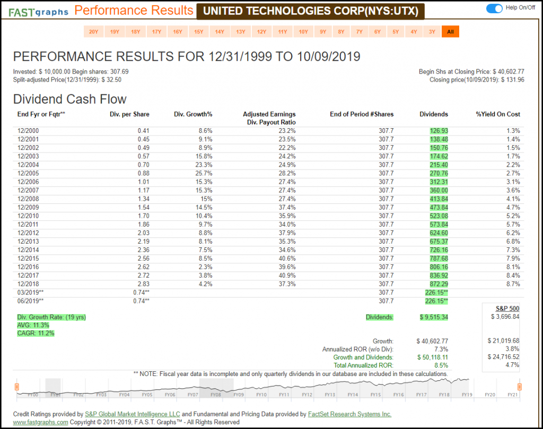
Task: Pick the 12Y time range tab
Action: click(x=261, y=32)
